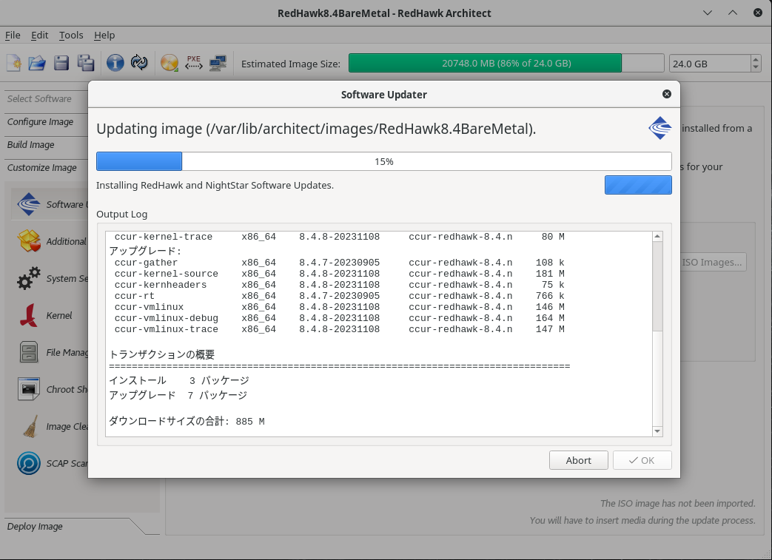Open the Edit menu

39,36
